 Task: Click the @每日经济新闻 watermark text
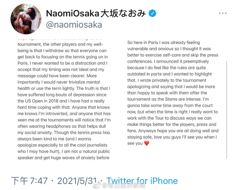click(124, 186)
